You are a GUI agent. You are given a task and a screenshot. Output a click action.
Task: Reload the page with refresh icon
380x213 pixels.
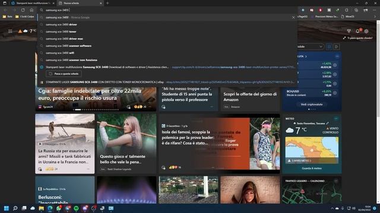23,10
